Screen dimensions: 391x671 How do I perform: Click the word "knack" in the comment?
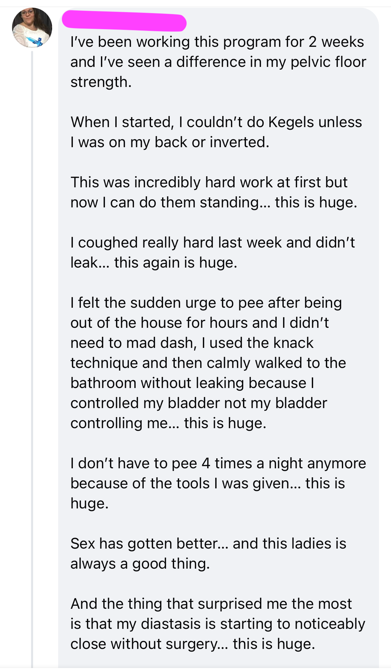(293, 343)
